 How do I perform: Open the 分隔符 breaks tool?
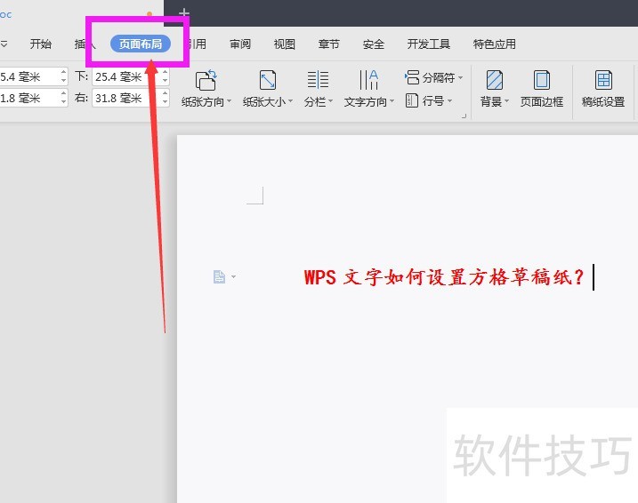433,77
